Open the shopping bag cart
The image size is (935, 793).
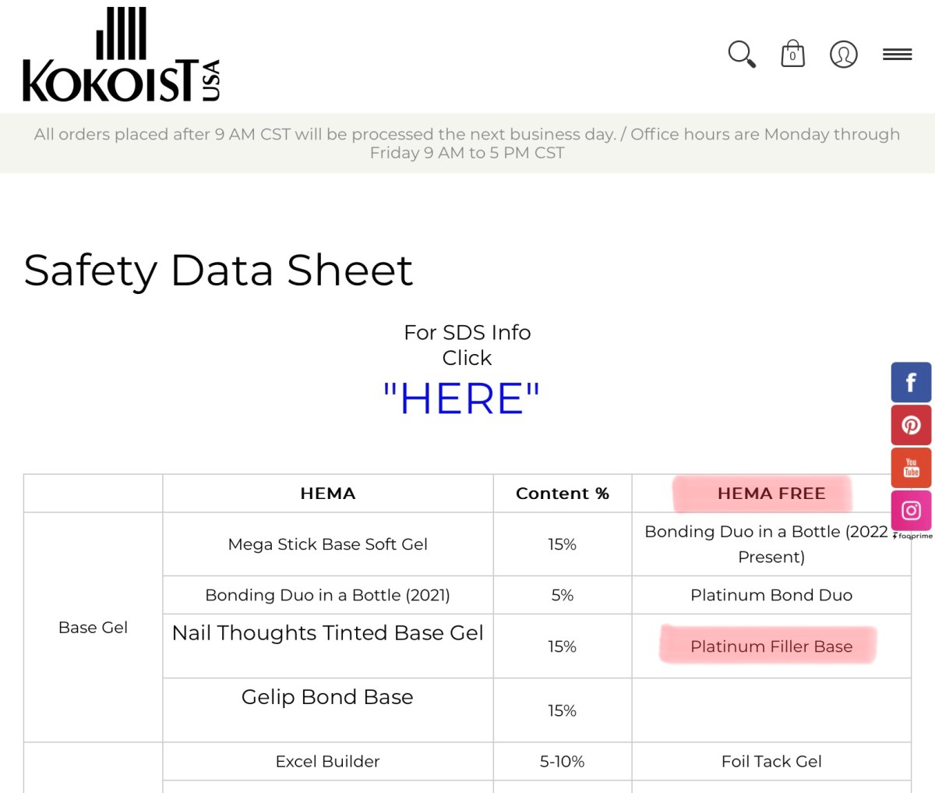[x=792, y=55]
